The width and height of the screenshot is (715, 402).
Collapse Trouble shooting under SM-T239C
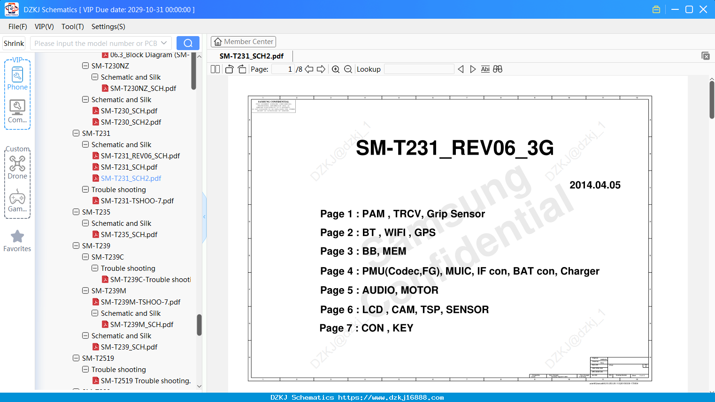point(95,268)
